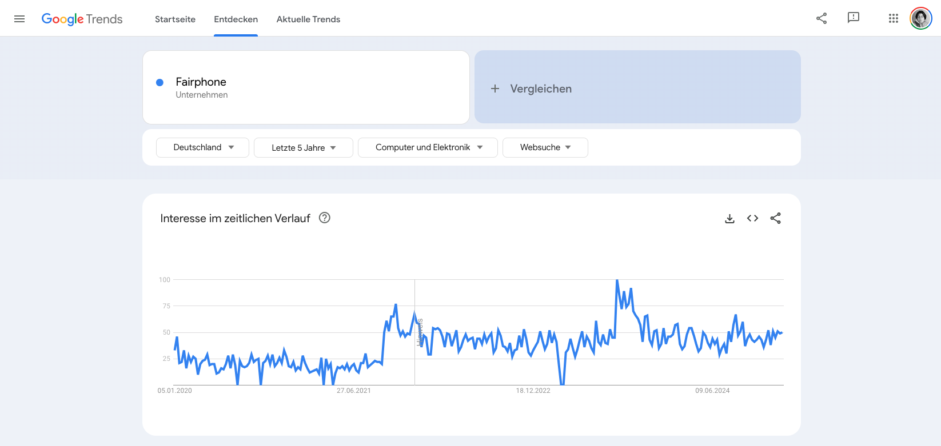Image resolution: width=941 pixels, height=446 pixels.
Task: Click the Interesse im zeitlichen Verlauf heading
Action: pos(235,218)
